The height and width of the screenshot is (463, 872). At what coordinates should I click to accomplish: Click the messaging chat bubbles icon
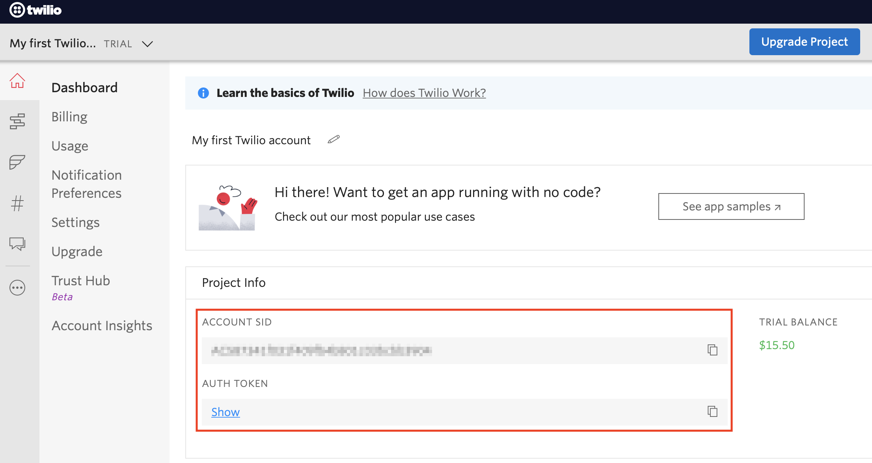click(17, 244)
